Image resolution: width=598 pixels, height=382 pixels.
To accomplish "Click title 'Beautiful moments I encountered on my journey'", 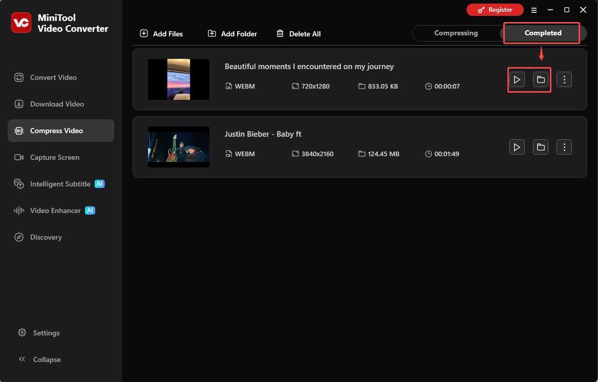I will (x=309, y=67).
